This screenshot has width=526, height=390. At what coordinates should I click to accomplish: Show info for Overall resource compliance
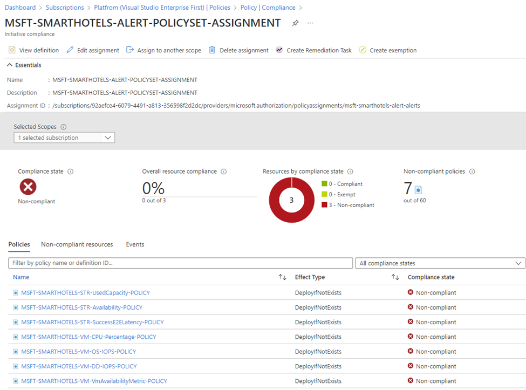point(224,172)
